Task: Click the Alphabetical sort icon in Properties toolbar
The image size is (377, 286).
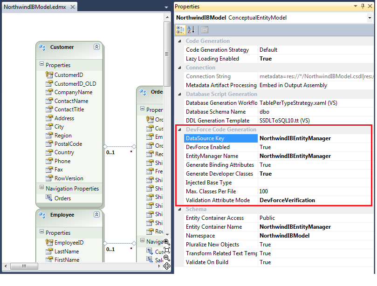Action: click(x=191, y=30)
